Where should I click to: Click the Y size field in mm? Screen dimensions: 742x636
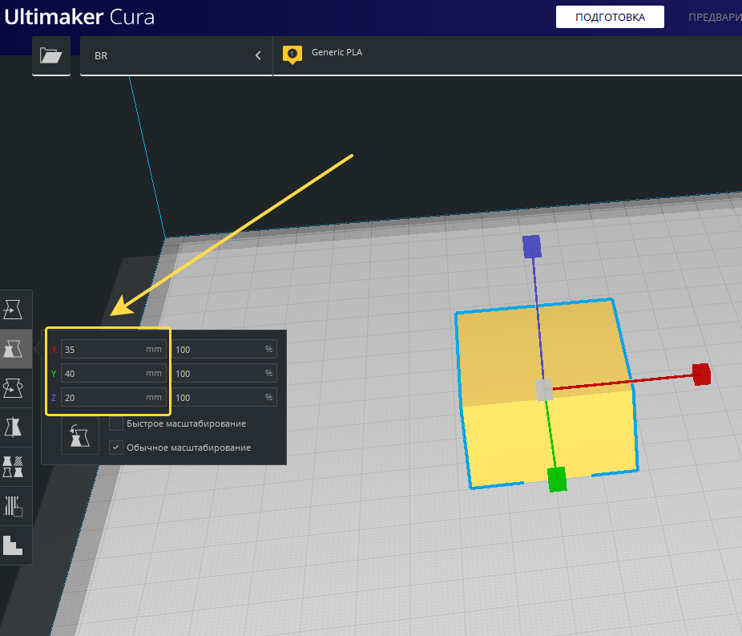114,374
